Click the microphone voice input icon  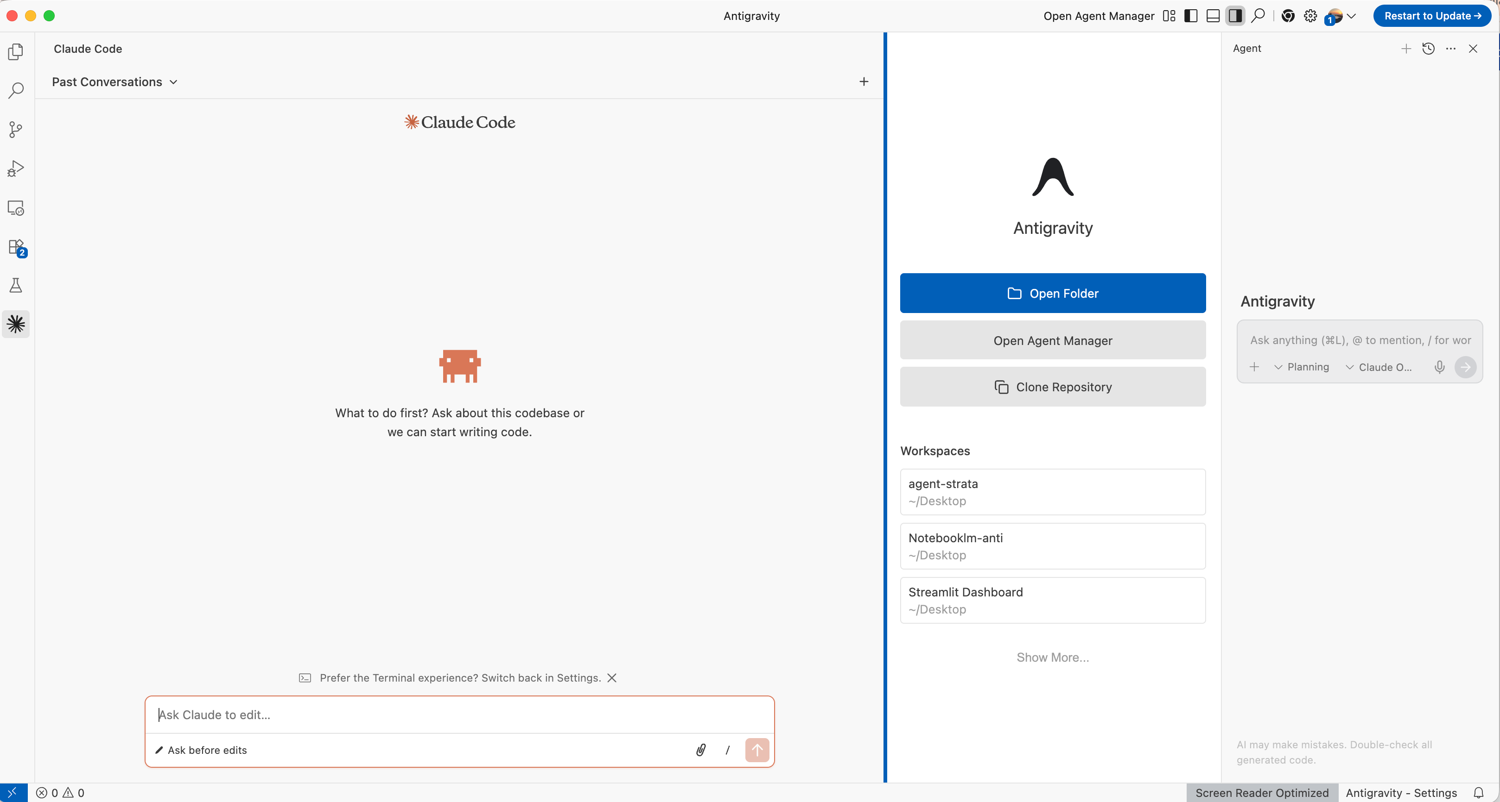click(1439, 367)
